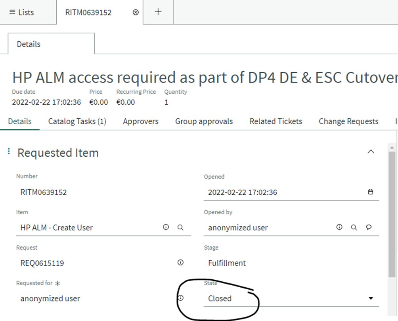Switch to the Group approvals tab
The image size is (398, 321).
coord(203,121)
